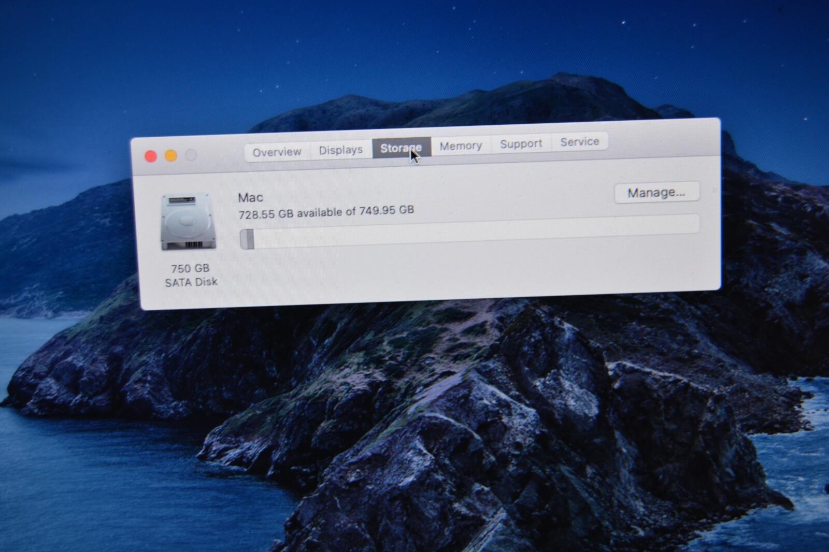Switch to the Service tab
This screenshot has width=829, height=552.
[579, 142]
